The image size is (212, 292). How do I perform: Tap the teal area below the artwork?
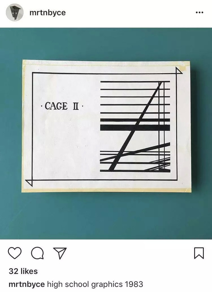[106, 216]
